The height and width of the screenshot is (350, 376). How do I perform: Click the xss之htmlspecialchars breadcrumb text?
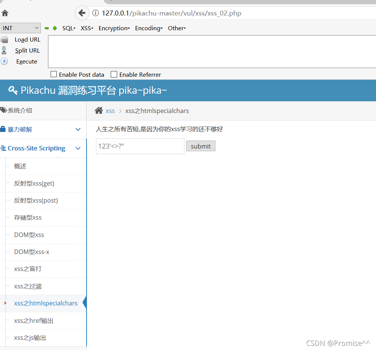157,111
